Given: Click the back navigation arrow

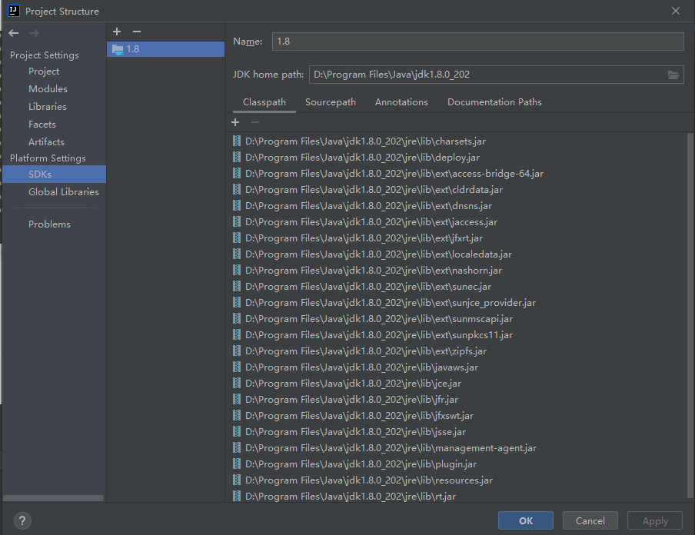Looking at the screenshot, I should [x=13, y=33].
